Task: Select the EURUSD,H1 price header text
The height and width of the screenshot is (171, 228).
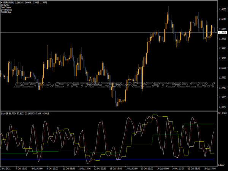Action: 25,3
